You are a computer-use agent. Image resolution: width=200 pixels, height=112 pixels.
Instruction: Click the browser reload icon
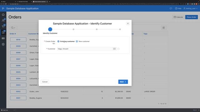[6, 4]
